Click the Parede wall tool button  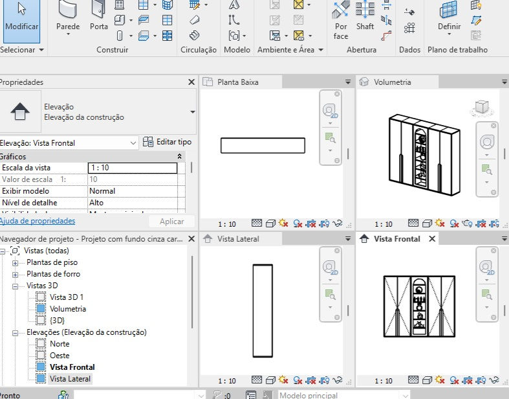68,19
